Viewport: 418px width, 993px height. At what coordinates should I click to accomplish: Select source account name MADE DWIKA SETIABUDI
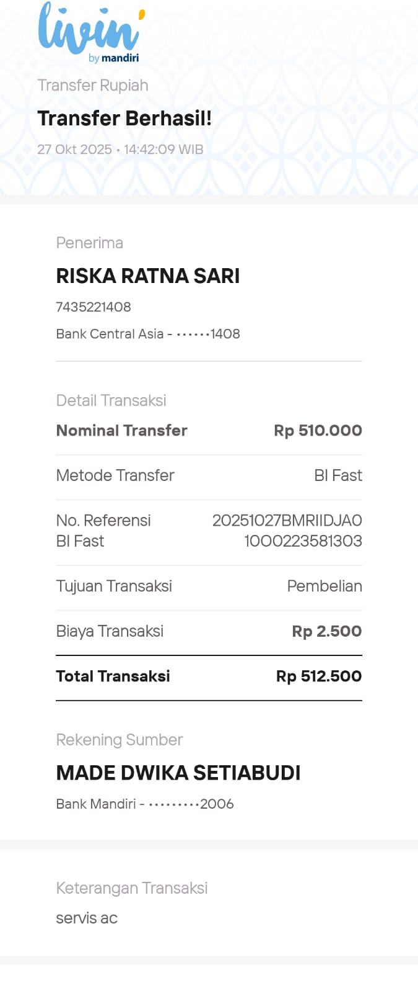tap(178, 773)
